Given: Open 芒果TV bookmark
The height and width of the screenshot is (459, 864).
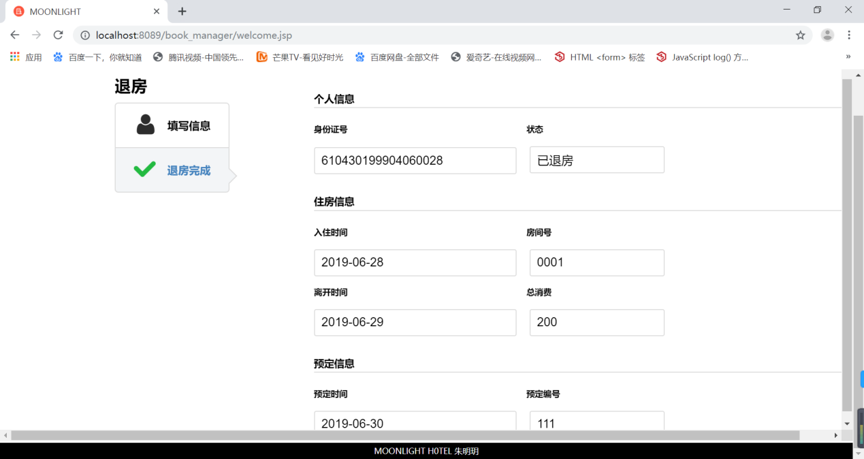Looking at the screenshot, I should pos(300,57).
